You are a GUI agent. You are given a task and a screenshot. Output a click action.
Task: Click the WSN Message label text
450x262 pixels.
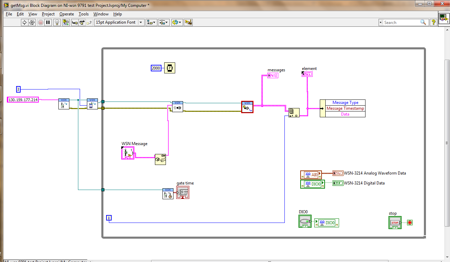point(135,144)
